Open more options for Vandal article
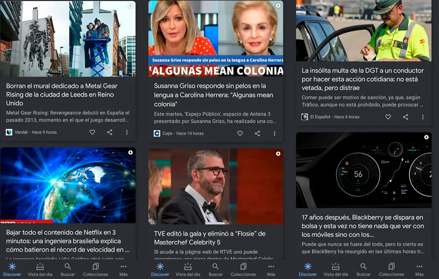Image resolution: width=439 pixels, height=279 pixels. [127, 132]
